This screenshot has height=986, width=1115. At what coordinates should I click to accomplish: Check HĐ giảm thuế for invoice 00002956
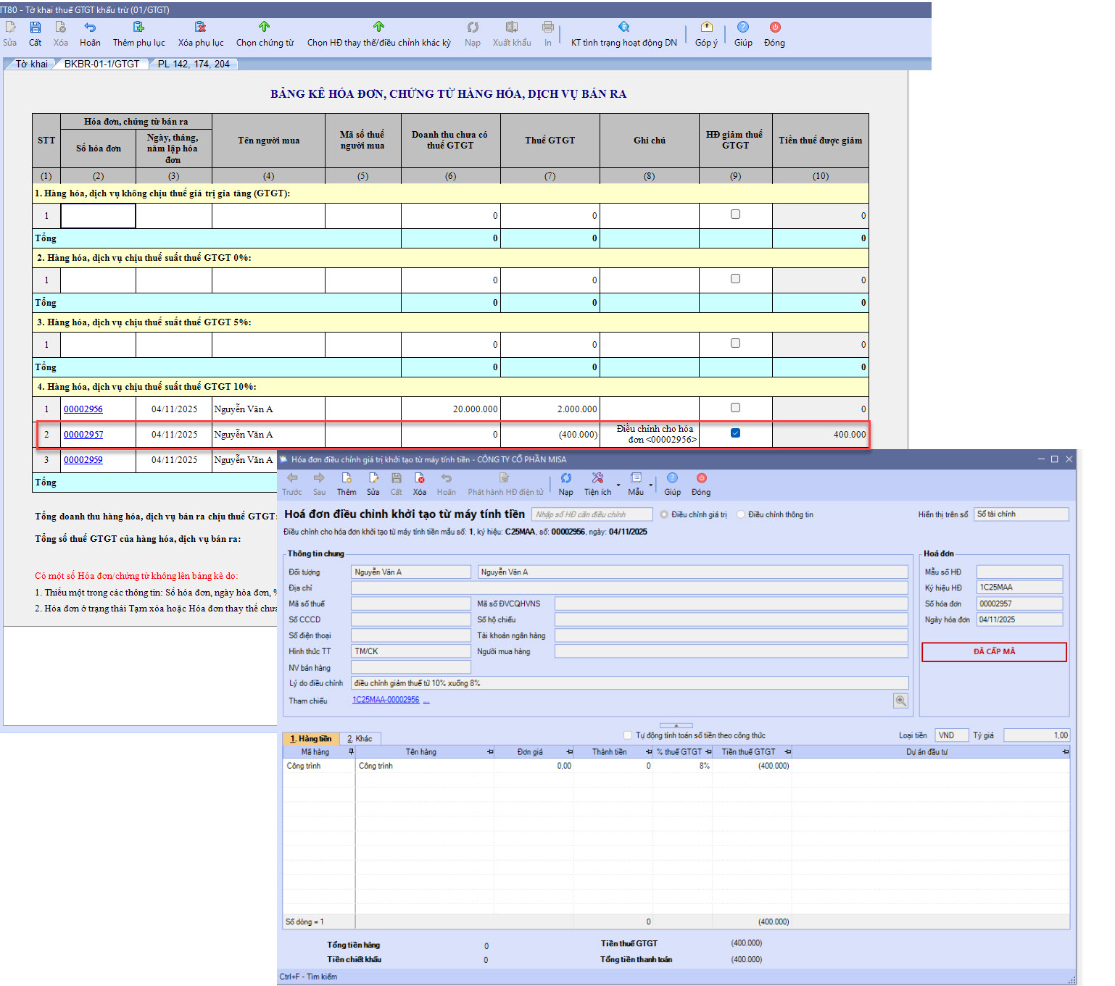click(735, 408)
